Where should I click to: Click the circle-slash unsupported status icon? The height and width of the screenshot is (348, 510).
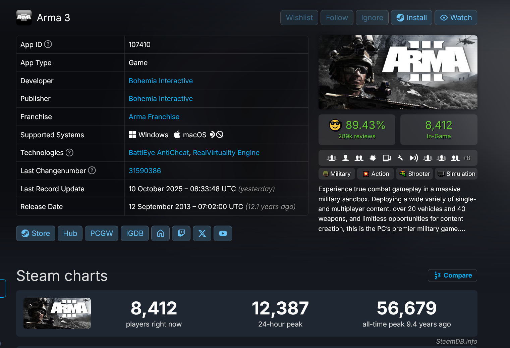click(220, 135)
